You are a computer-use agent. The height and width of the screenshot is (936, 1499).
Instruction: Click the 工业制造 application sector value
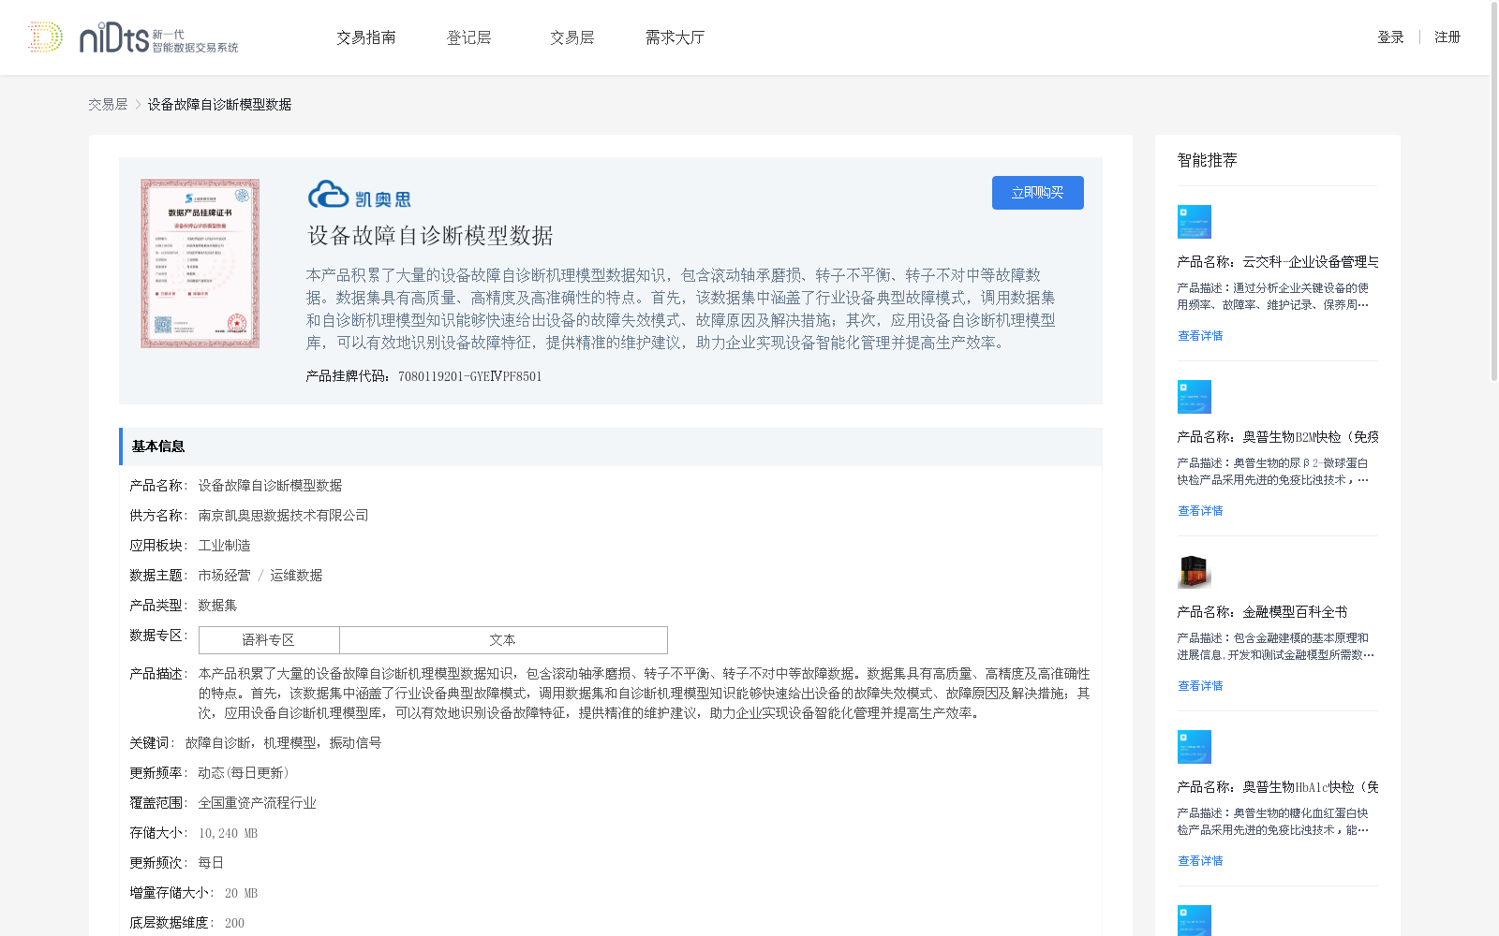[224, 546]
